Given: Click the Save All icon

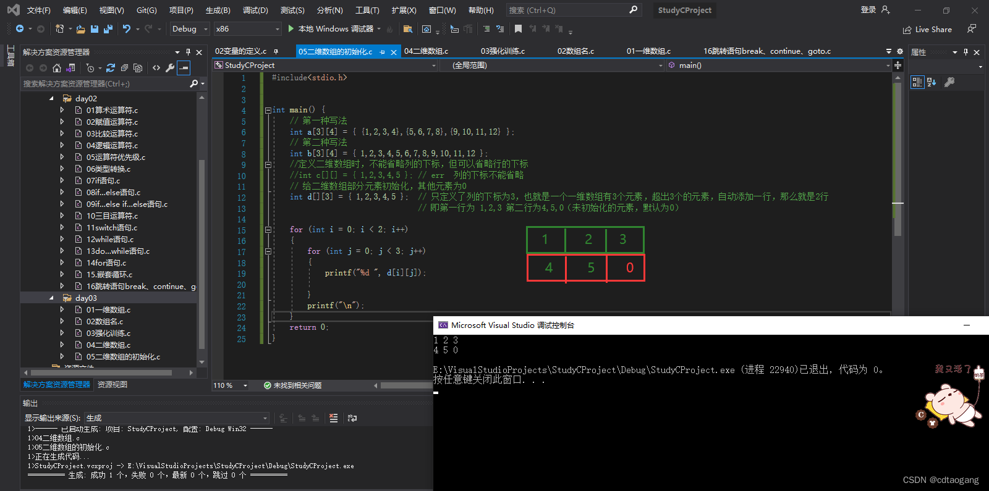Looking at the screenshot, I should click(x=108, y=29).
